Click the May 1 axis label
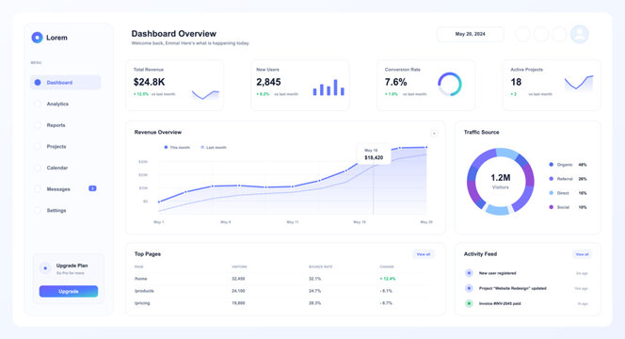 tap(159, 221)
